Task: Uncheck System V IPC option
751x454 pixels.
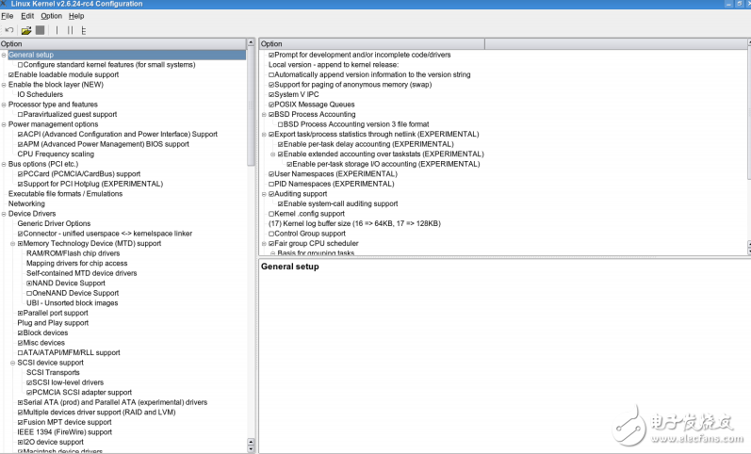Action: [271, 94]
